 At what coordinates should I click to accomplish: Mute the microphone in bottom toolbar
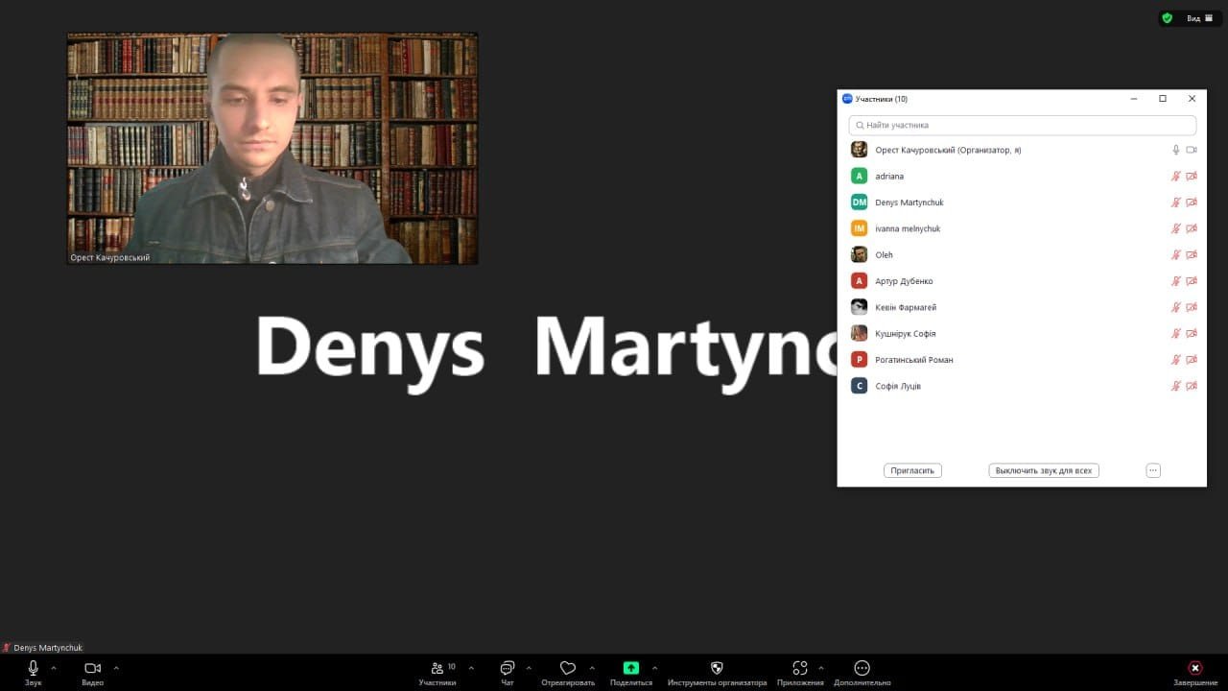point(33,668)
